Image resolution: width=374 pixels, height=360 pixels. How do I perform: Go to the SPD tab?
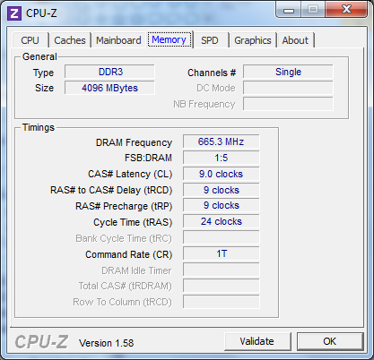pos(210,40)
